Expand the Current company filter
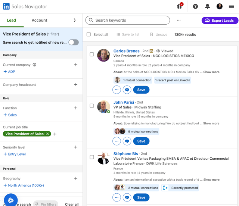Screen dimensions: 239x206 click(76, 65)
